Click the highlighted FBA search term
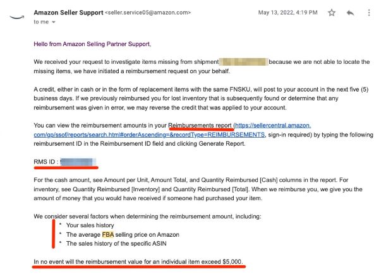The height and width of the screenshot is (274, 381). [x=108, y=235]
